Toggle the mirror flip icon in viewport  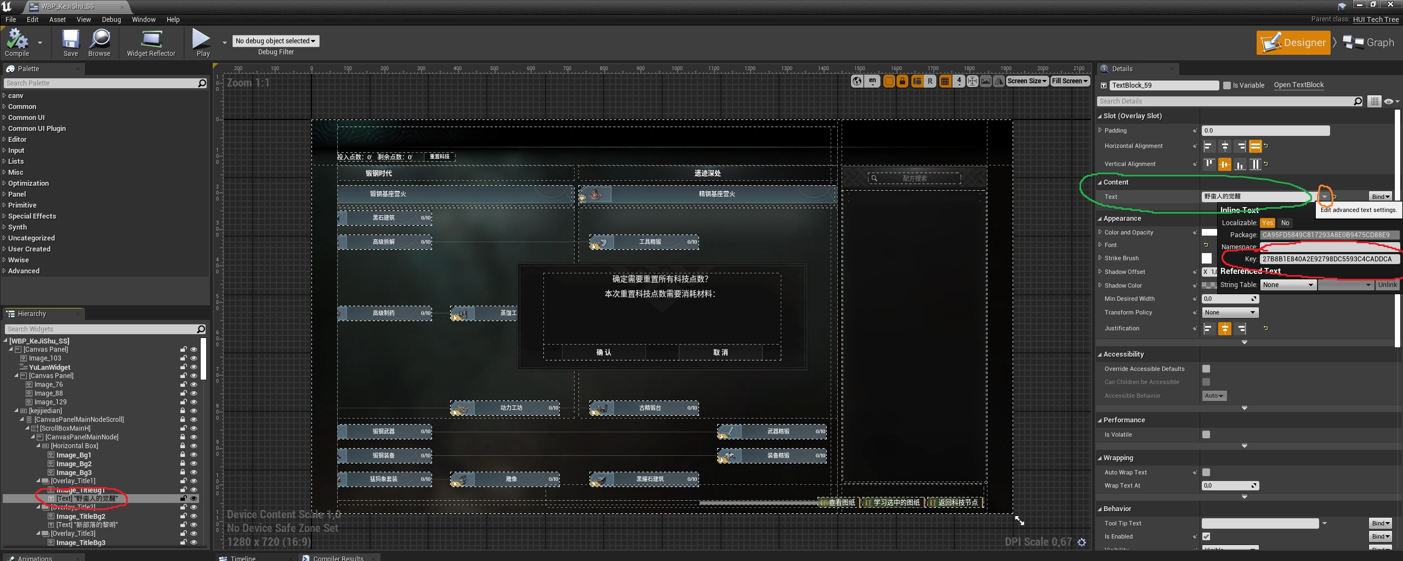(x=999, y=81)
